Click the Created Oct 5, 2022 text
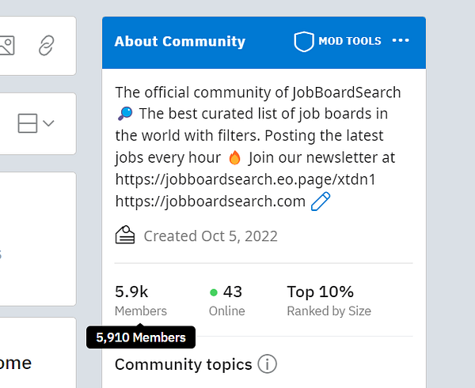Screen dimensions: 475x388 210,235
